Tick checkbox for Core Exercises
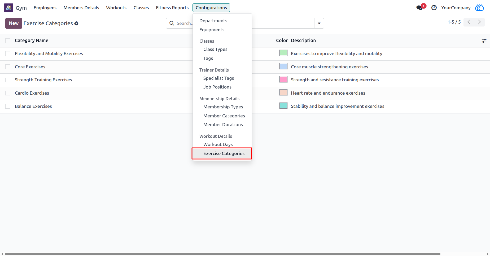Screen dimensions: 490x256 [8, 67]
